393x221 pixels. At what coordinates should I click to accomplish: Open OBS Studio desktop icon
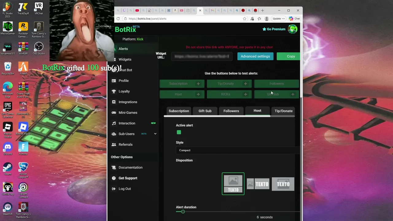39,48
